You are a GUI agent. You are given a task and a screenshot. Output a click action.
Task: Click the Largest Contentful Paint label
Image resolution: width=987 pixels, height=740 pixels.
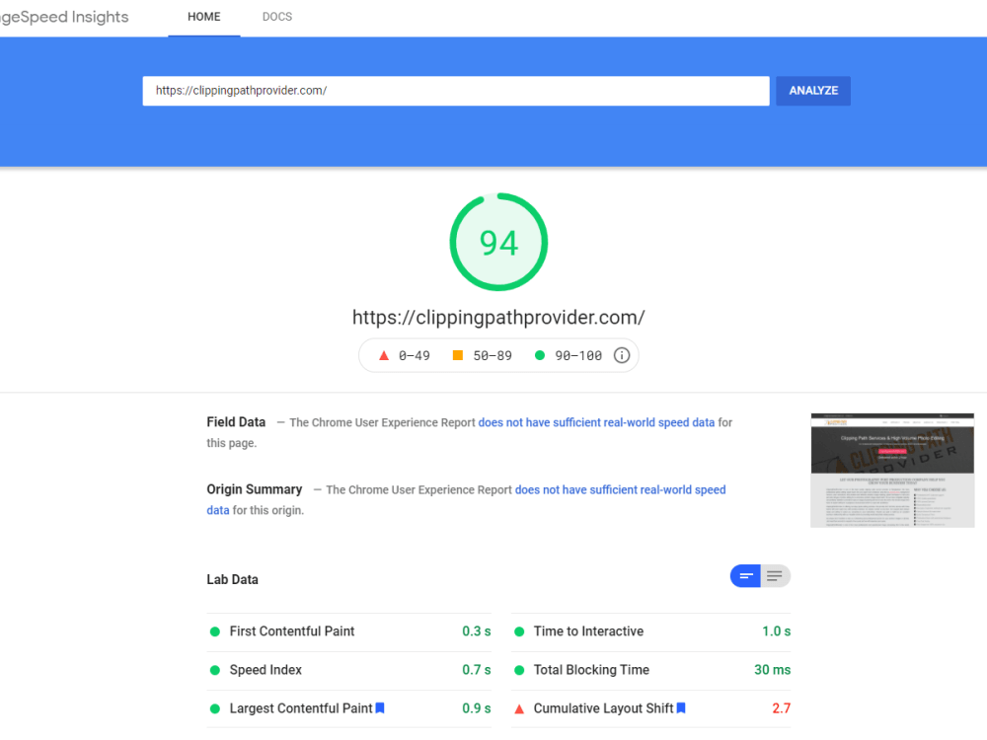pyautogui.click(x=301, y=707)
